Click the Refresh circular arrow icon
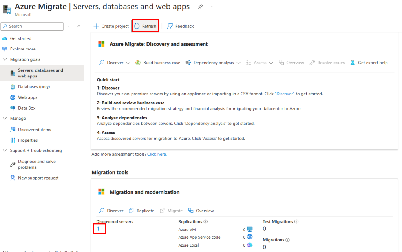 click(x=137, y=26)
